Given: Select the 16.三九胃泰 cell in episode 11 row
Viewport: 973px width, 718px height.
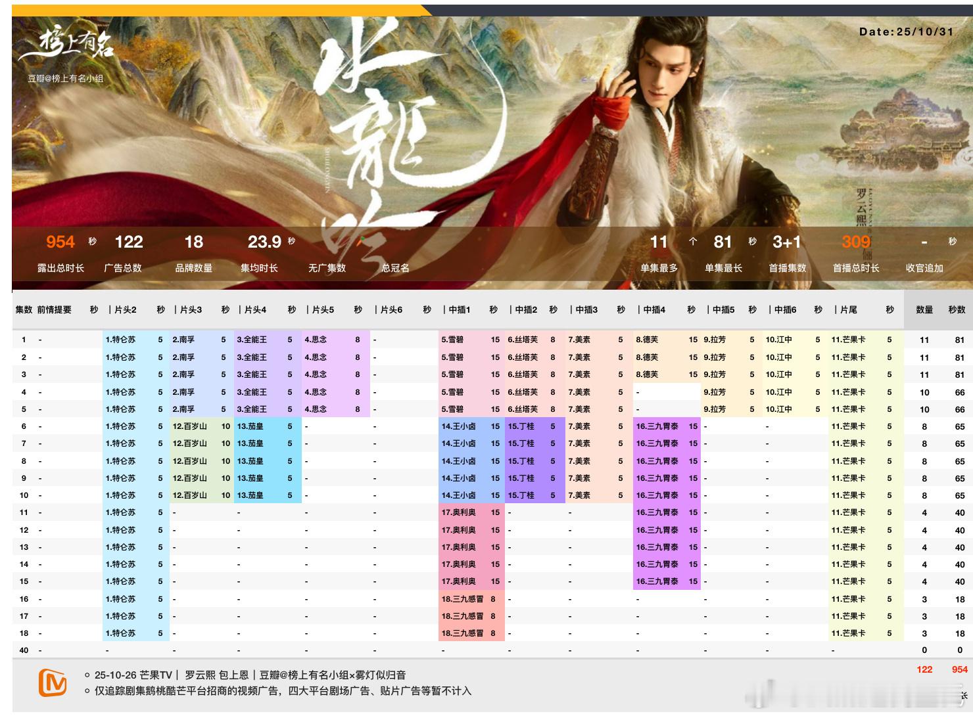Looking at the screenshot, I should 657,512.
